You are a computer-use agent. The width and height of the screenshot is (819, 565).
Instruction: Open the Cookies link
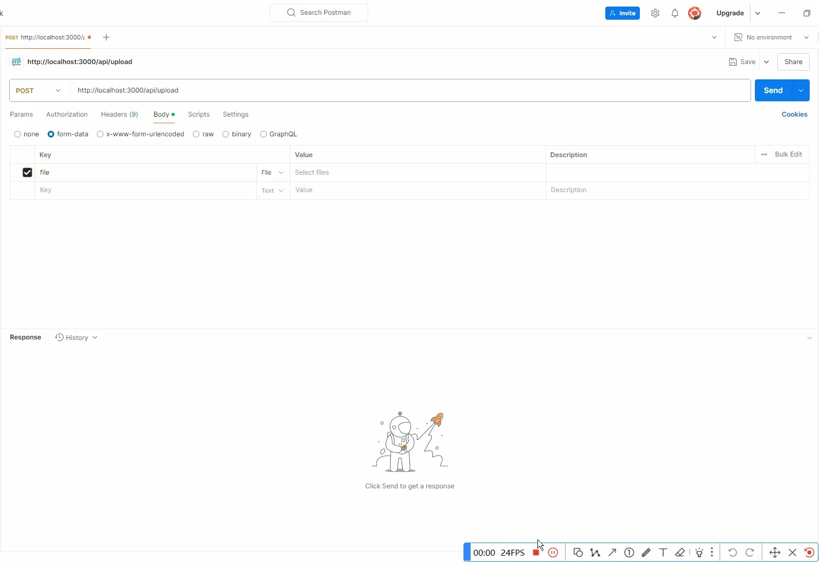[794, 114]
